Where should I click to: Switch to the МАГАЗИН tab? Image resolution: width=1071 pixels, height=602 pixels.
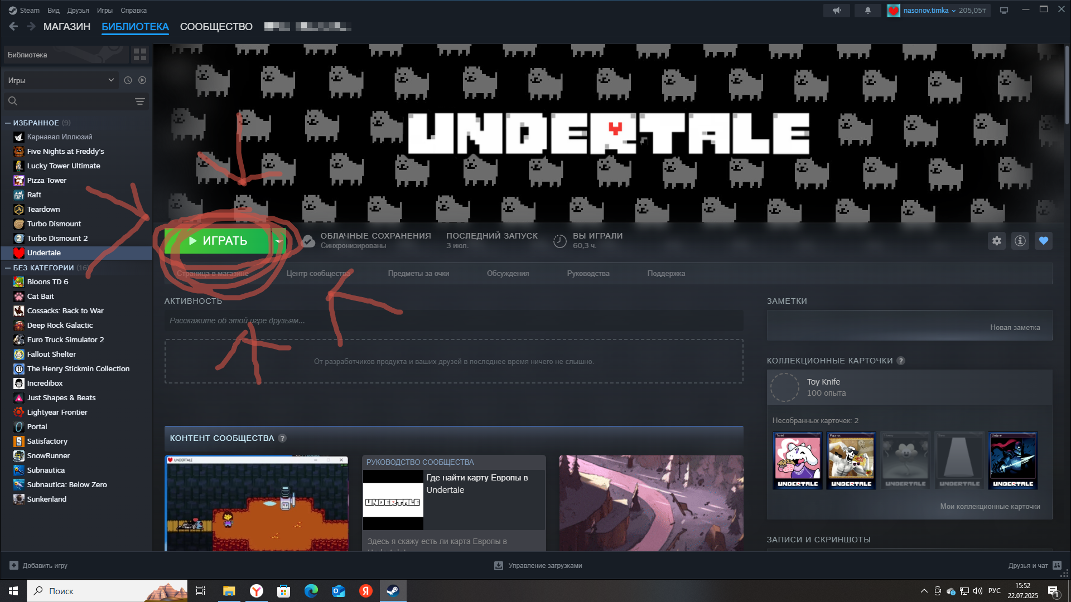67,26
